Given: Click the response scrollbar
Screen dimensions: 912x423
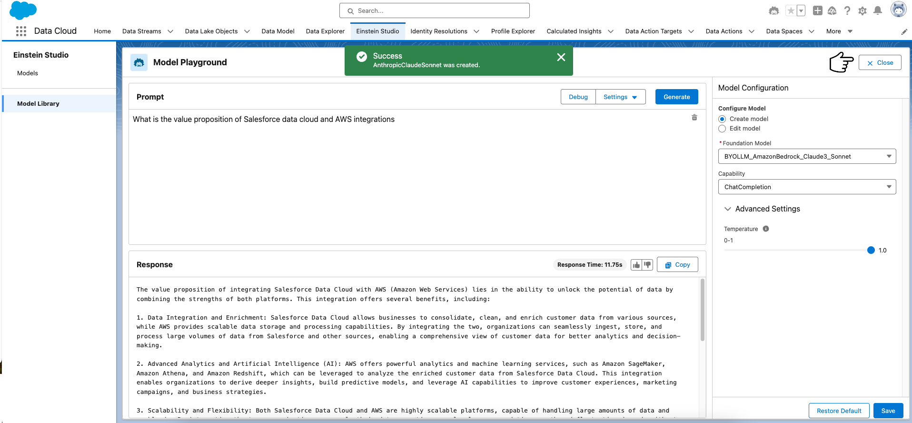Looking at the screenshot, I should [702, 310].
